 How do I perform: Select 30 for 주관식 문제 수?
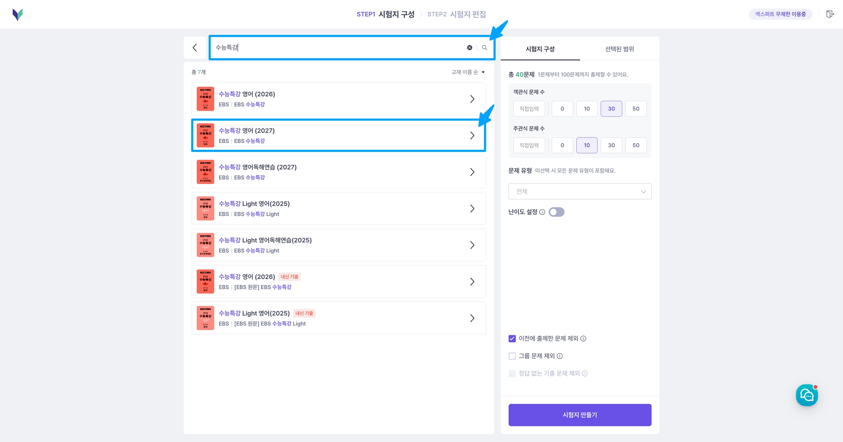tap(611, 145)
